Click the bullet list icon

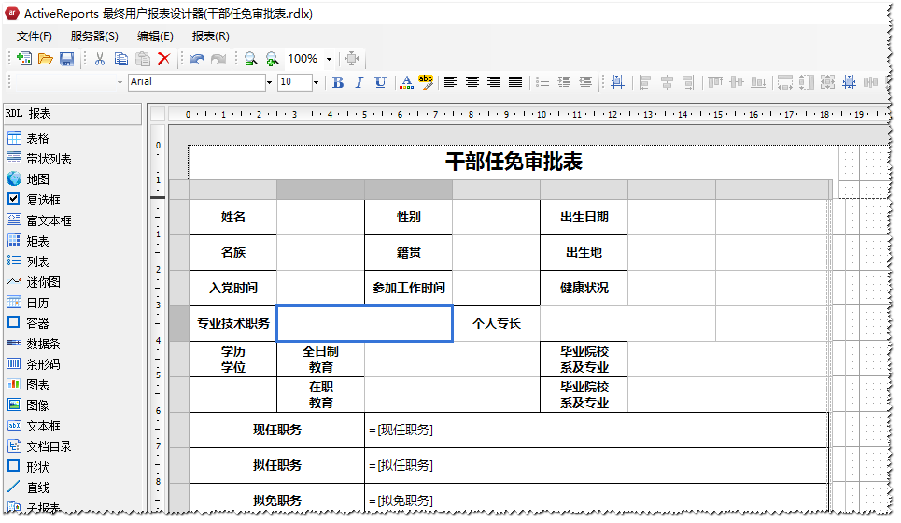pos(542,82)
